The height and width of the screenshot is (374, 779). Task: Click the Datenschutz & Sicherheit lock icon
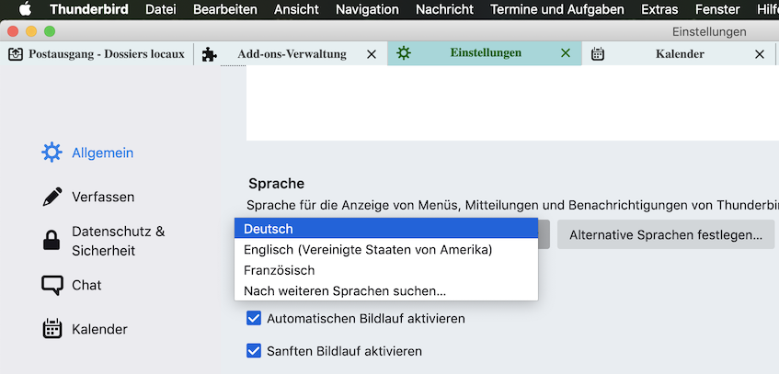[52, 241]
